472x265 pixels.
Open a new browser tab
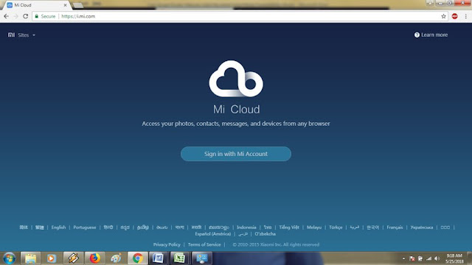coord(78,5)
